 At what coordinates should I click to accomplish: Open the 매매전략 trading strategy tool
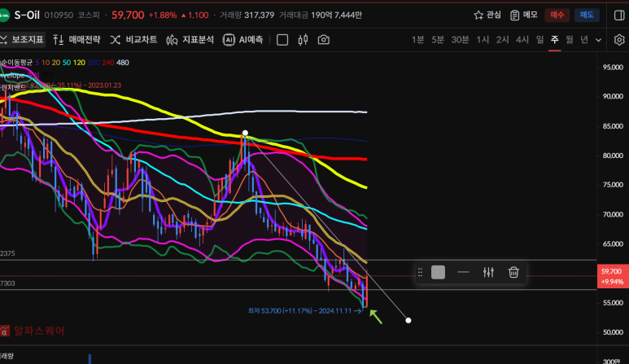[x=76, y=40]
